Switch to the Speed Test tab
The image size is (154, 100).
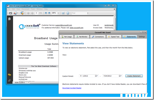point(114,37)
